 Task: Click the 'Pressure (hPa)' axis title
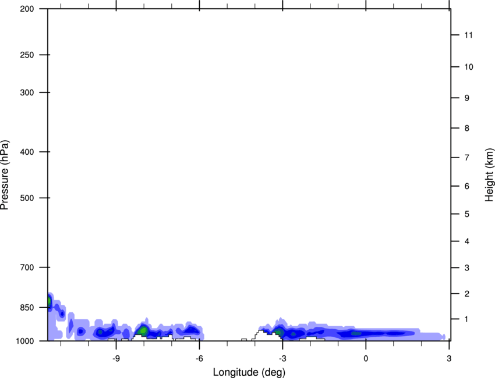tap(5, 174)
